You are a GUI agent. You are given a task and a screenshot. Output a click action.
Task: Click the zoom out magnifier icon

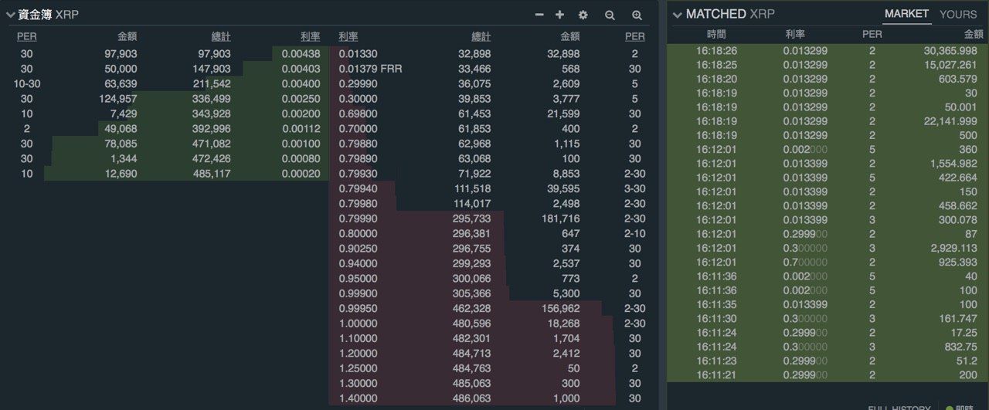(x=610, y=15)
